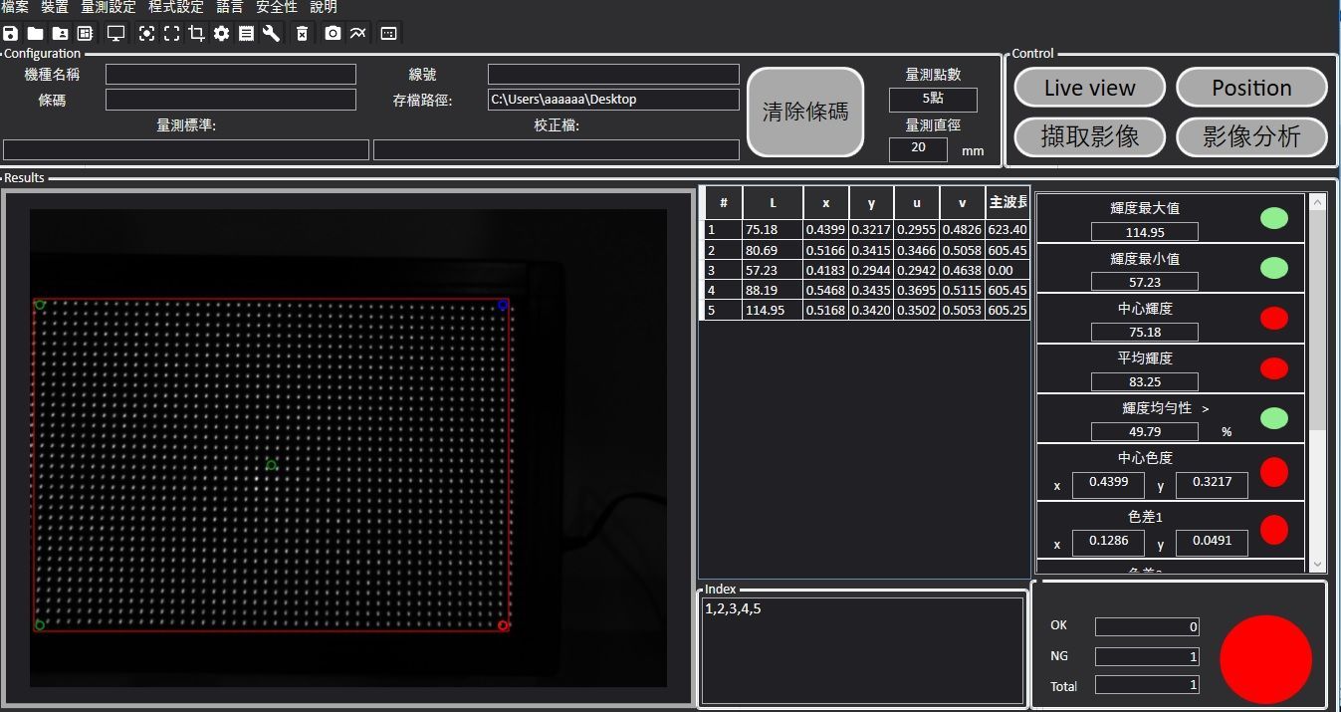This screenshot has width=1341, height=712.
Task: Click the 影像分析 button
Action: (1251, 137)
